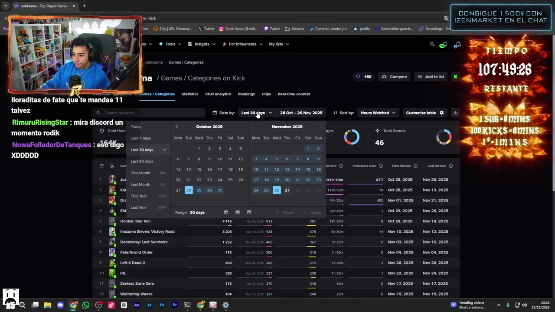Viewport: 555px width, 312px height.
Task: Click Reset in the calendar footer
Action: [x=284, y=212]
